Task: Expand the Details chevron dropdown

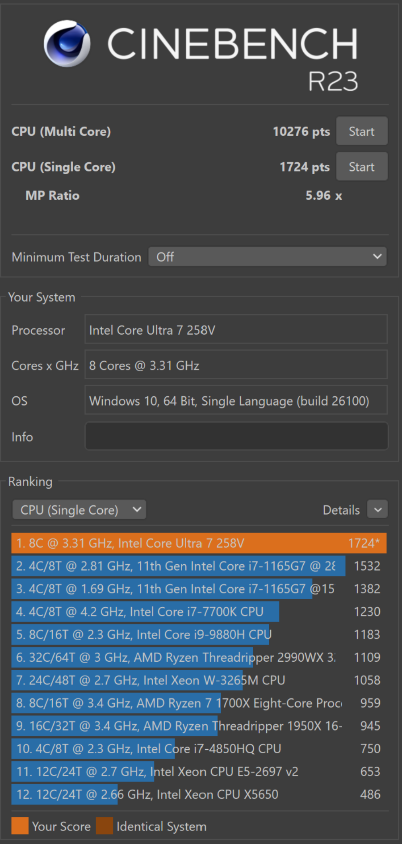Action: coord(377,510)
